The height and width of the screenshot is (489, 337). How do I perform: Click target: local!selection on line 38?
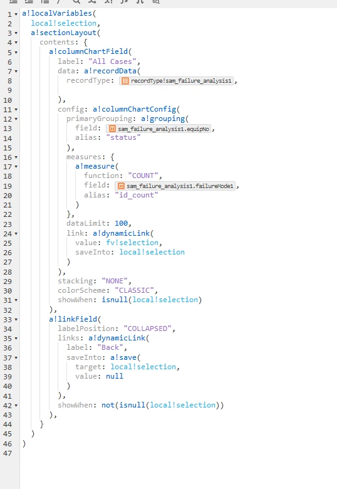[143, 367]
